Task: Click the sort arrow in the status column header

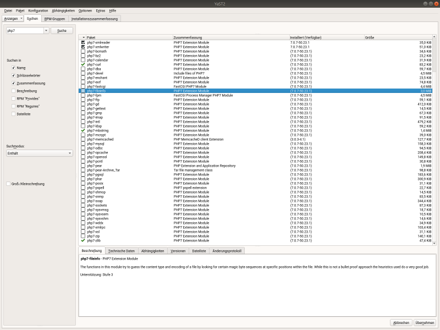Action: [84, 37]
